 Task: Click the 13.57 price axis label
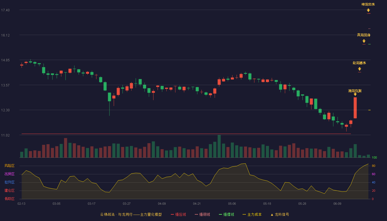5,85
